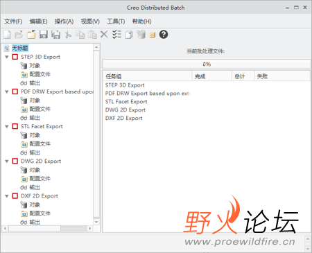This screenshot has width=312, height=253.
Task: Click the Delete X toolbar icon
Action: (x=104, y=35)
